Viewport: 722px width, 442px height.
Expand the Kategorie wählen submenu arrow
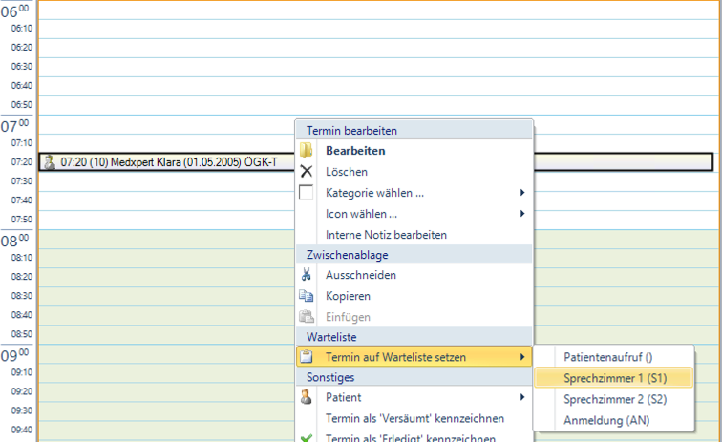click(x=522, y=193)
